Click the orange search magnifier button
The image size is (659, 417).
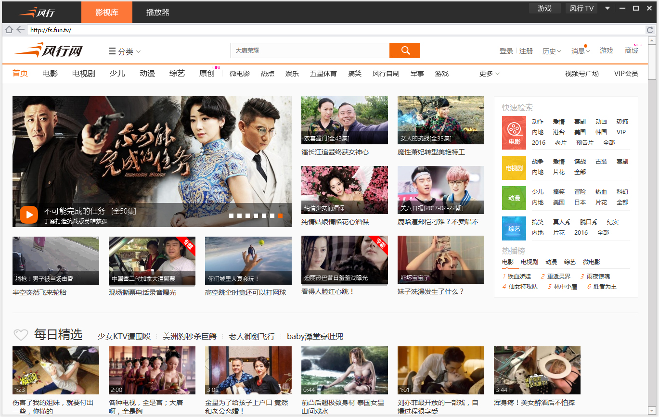405,51
